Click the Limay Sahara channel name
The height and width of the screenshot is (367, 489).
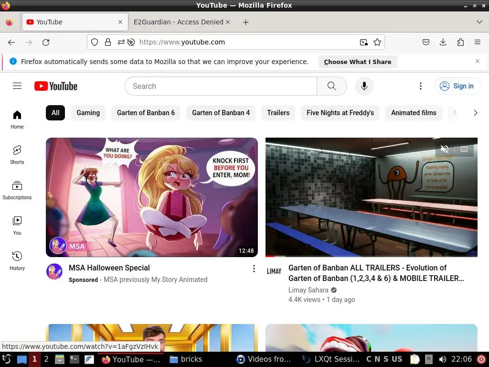[x=308, y=290]
